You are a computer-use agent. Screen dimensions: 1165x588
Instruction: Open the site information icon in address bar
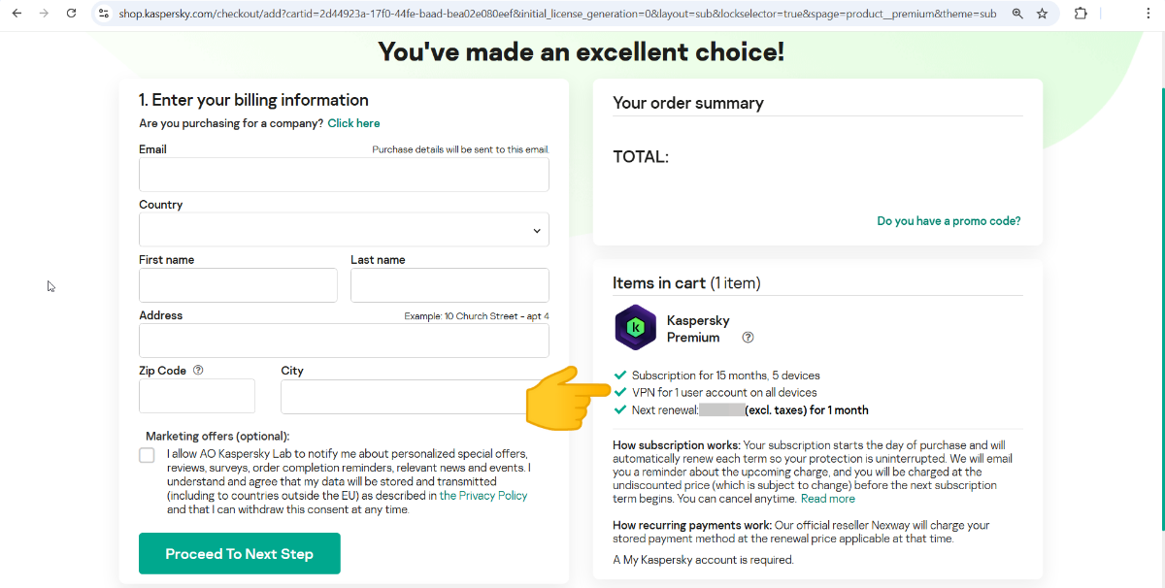pyautogui.click(x=104, y=14)
